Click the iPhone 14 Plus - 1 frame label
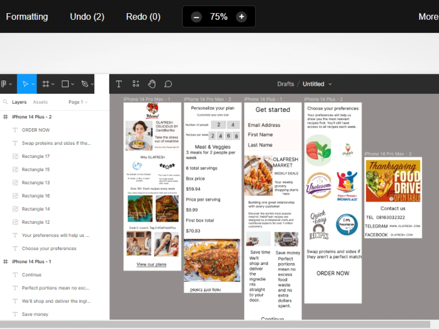Screen dimensions: 439x329 tap(263, 99)
